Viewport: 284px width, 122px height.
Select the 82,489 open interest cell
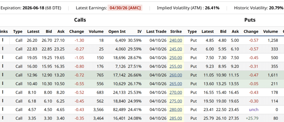[x=119, y=110]
